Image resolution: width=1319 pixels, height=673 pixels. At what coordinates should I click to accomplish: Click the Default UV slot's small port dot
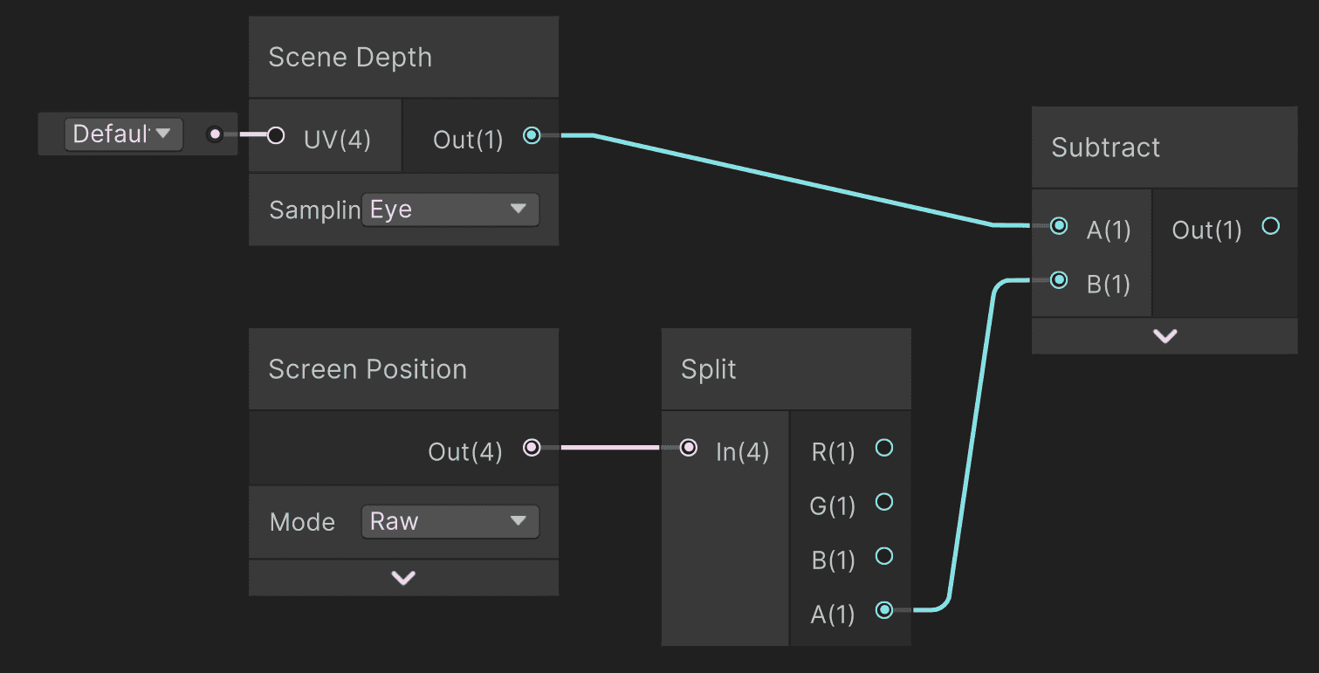point(215,134)
